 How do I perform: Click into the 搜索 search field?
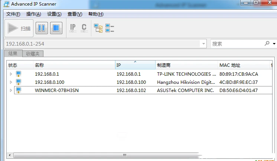point(237,44)
